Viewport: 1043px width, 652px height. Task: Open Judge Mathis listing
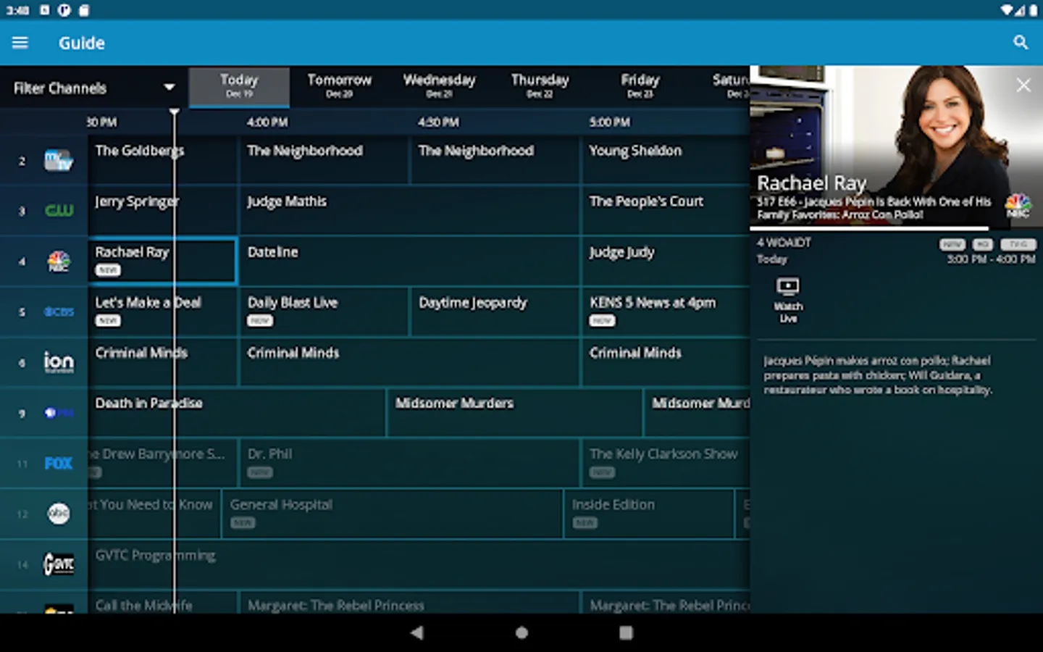coord(409,210)
